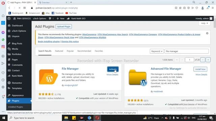Open the comments bubble in admin bar

tap(51, 18)
